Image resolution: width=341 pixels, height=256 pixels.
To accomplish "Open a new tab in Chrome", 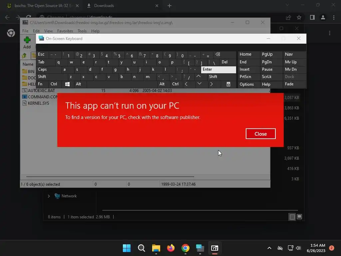I will pyautogui.click(x=170, y=6).
